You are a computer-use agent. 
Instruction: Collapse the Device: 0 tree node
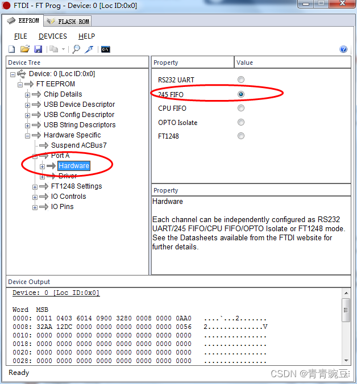tap(13, 74)
